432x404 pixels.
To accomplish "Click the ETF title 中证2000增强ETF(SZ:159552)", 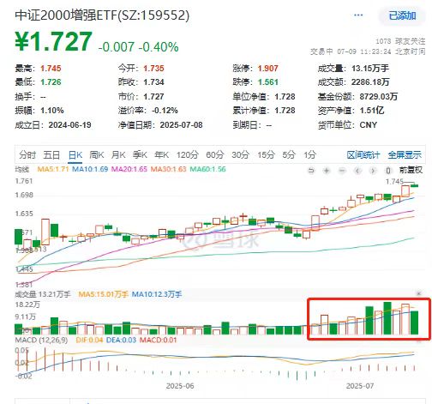I will [102, 15].
